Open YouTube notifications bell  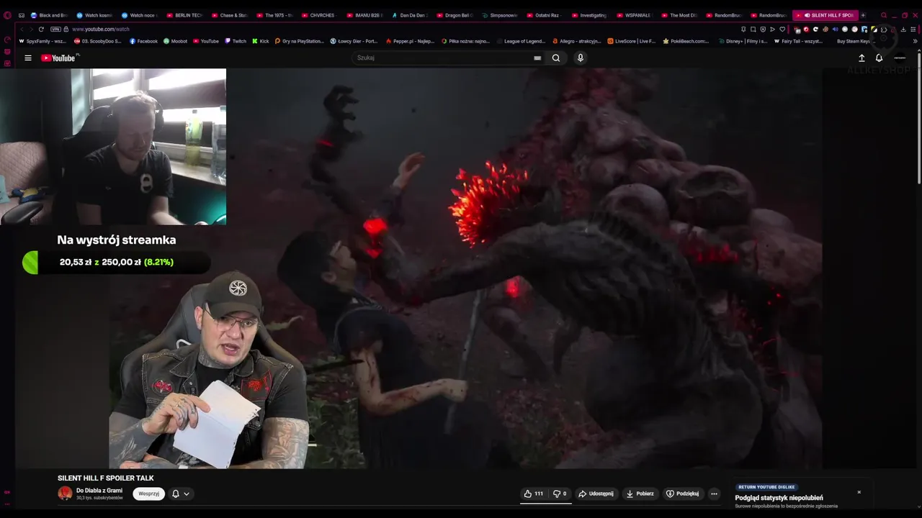(x=879, y=58)
